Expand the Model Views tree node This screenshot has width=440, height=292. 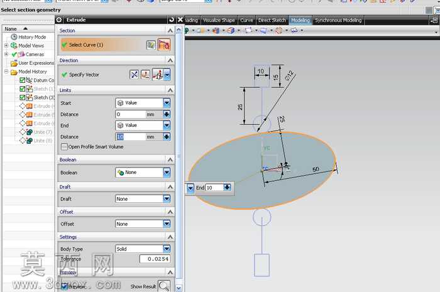coord(6,45)
